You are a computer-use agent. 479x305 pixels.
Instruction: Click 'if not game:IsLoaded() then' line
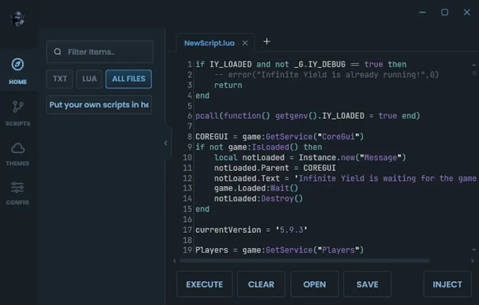click(259, 147)
